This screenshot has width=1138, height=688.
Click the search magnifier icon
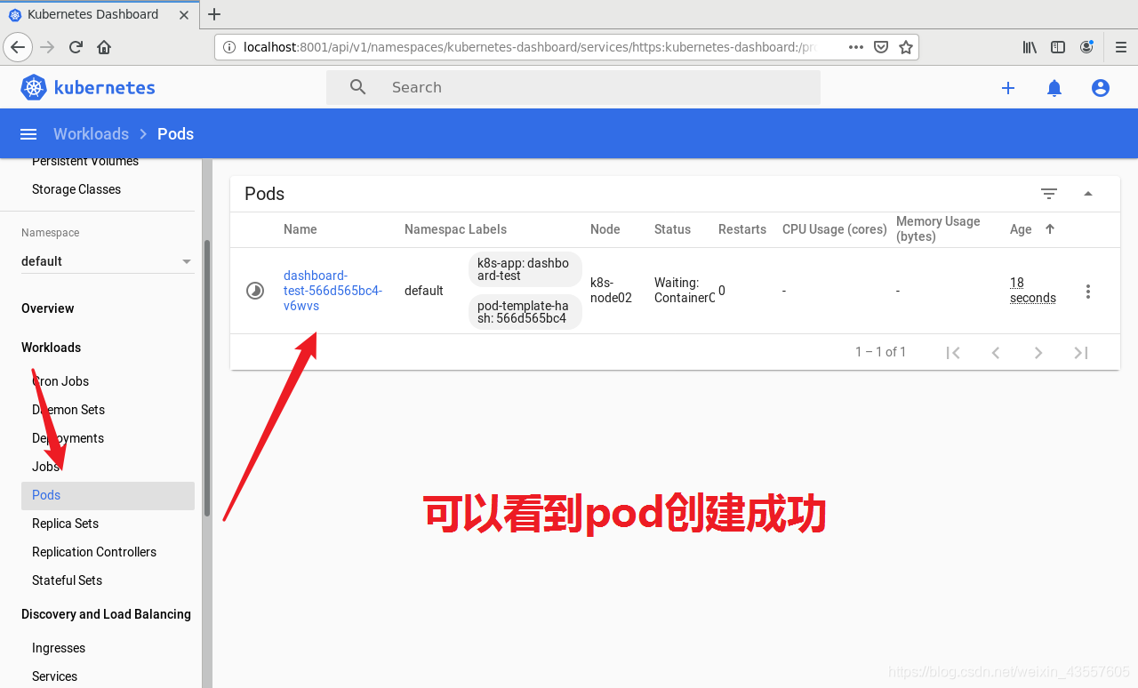(x=357, y=87)
